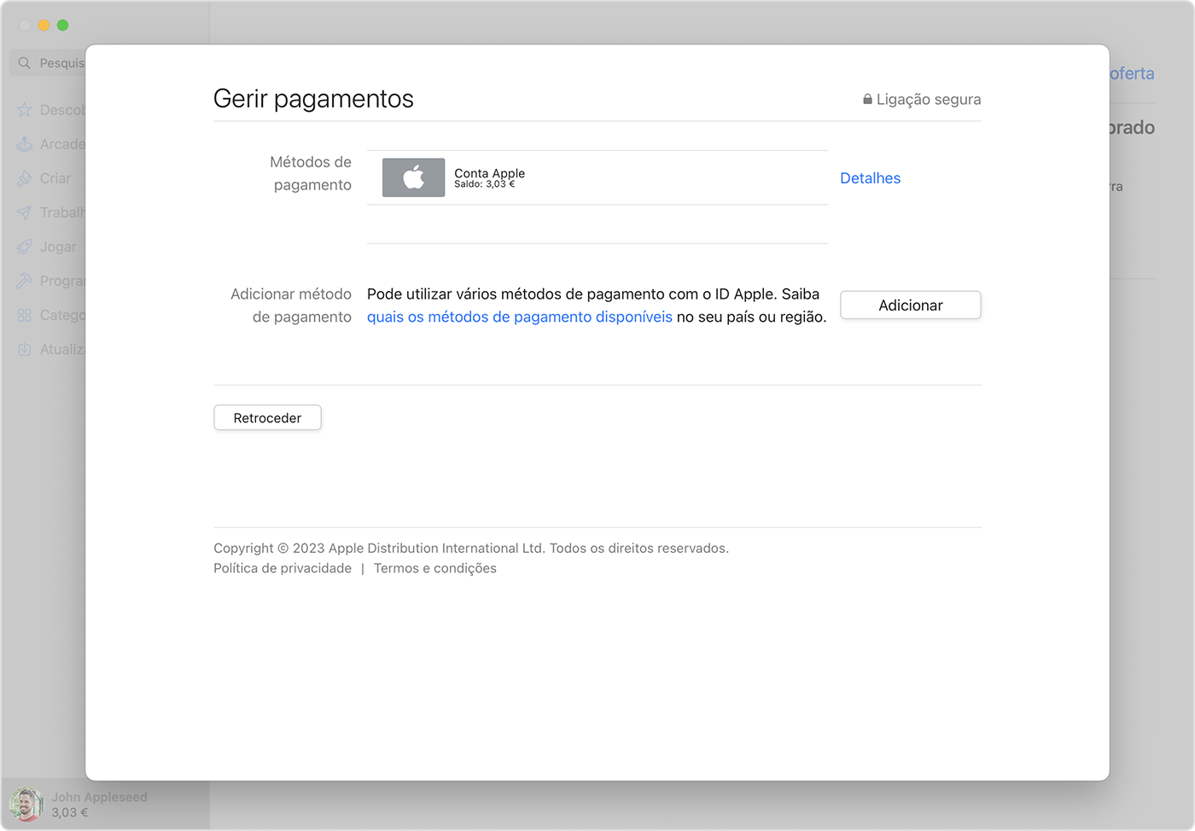Open the Trabalhar paper plane icon
The height and width of the screenshot is (831, 1195).
pos(24,212)
